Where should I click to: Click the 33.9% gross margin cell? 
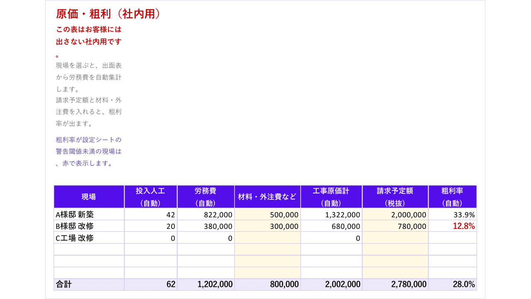tap(453, 215)
